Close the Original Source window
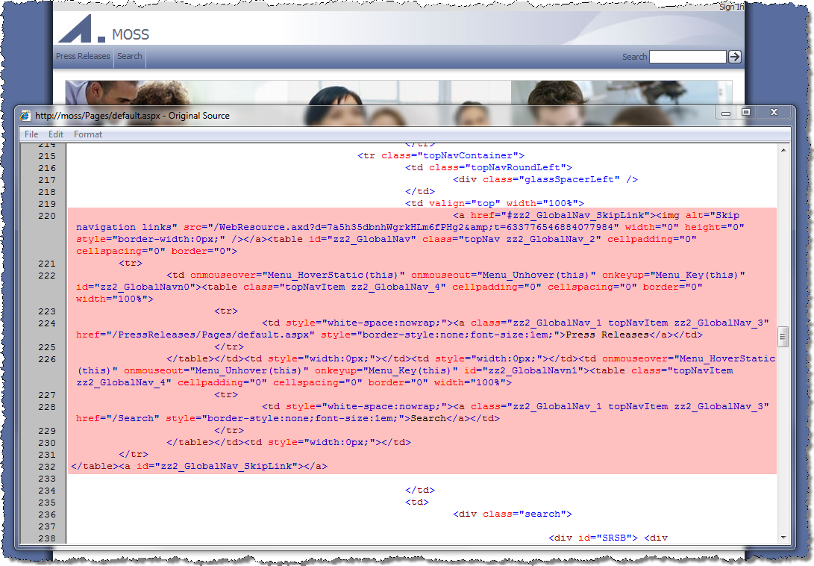The height and width of the screenshot is (566, 814). 774,112
